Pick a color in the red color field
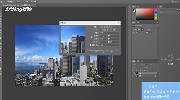 [x=145, y=14]
